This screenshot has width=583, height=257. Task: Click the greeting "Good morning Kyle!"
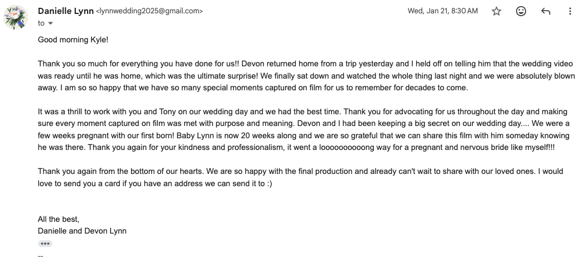tap(73, 40)
